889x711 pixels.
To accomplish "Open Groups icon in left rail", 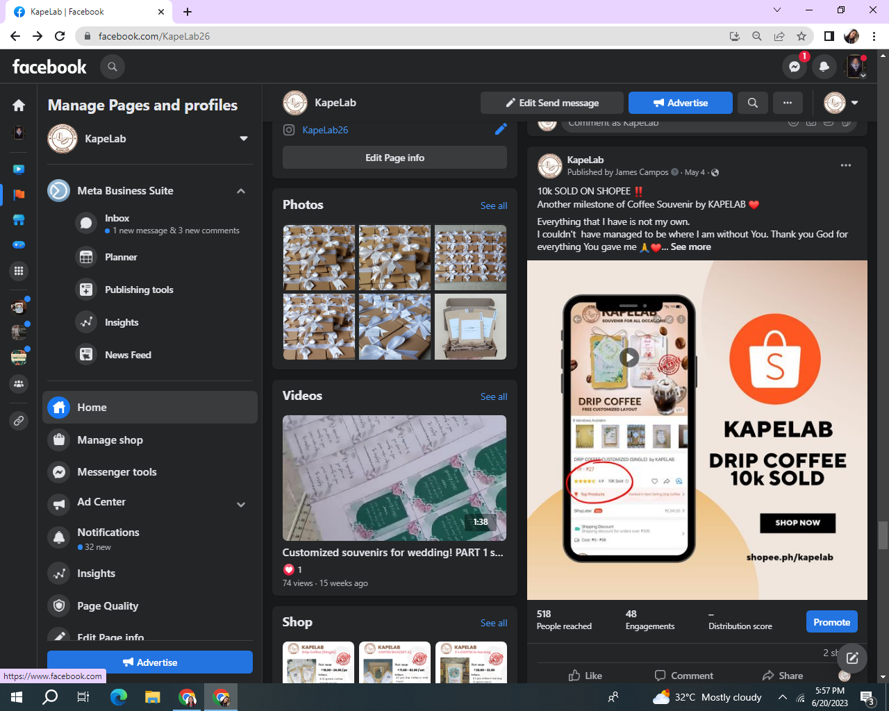I will pyautogui.click(x=19, y=383).
